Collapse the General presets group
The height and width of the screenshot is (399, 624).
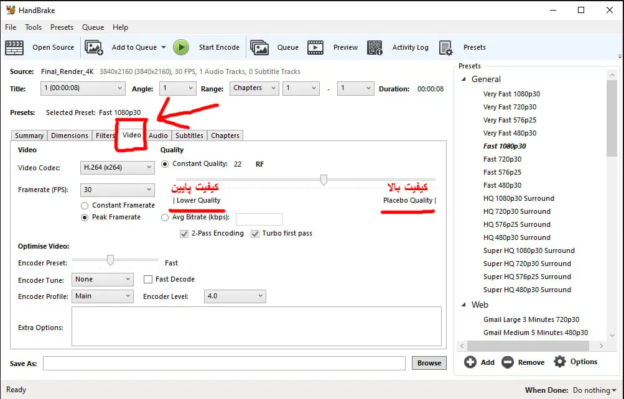[x=463, y=79]
